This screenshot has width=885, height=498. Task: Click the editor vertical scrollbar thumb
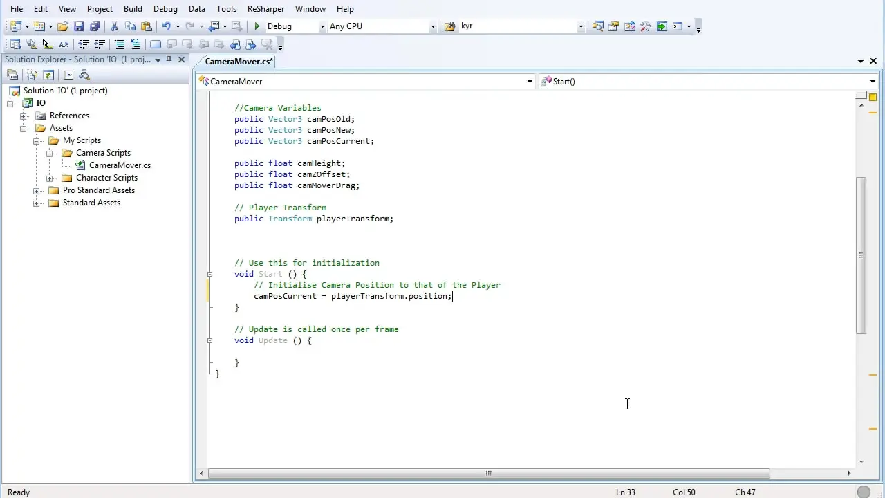click(x=861, y=255)
